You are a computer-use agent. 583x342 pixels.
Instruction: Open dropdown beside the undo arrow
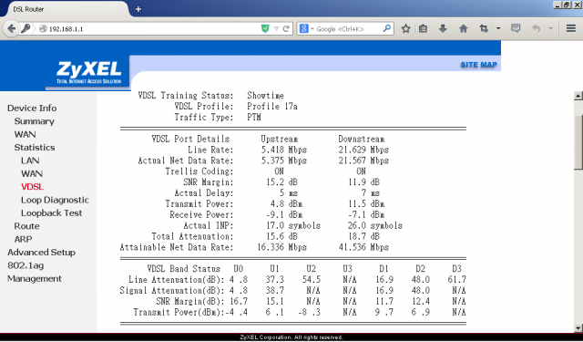(x=550, y=28)
